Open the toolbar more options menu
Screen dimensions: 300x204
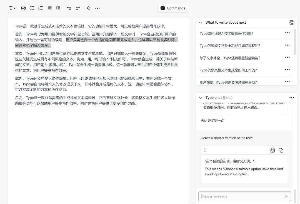(97, 8)
